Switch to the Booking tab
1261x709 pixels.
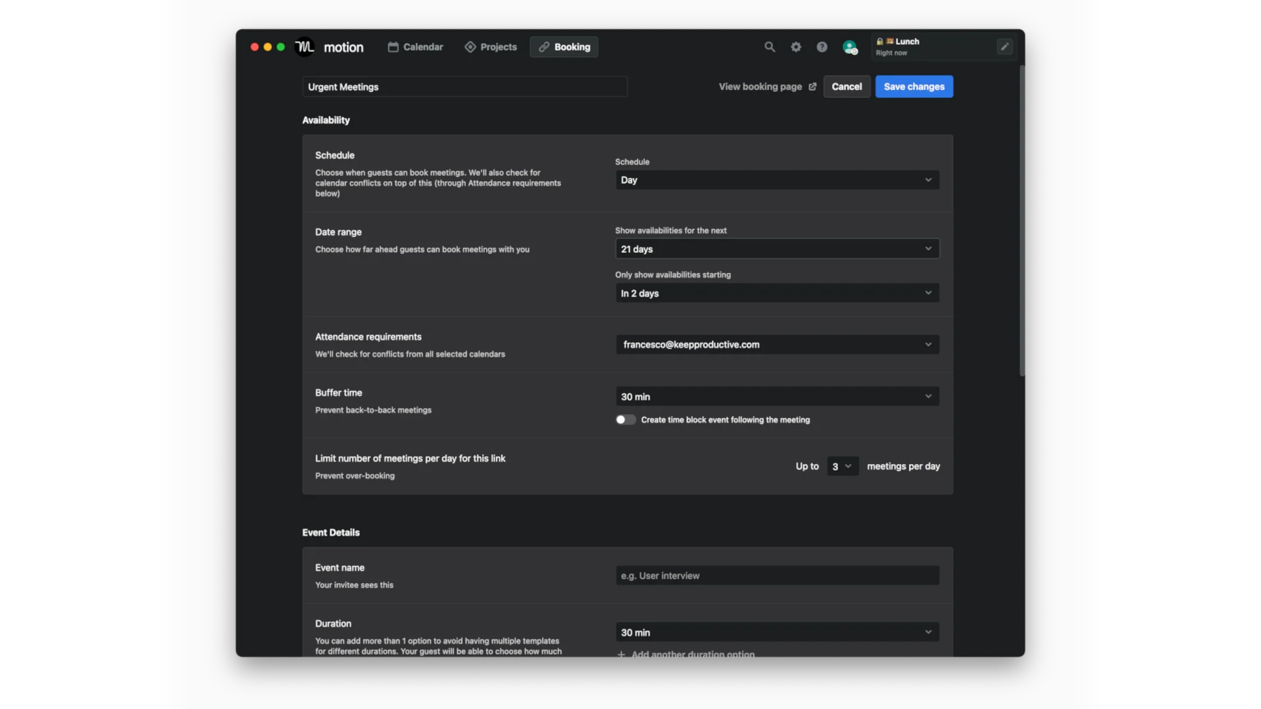(564, 47)
